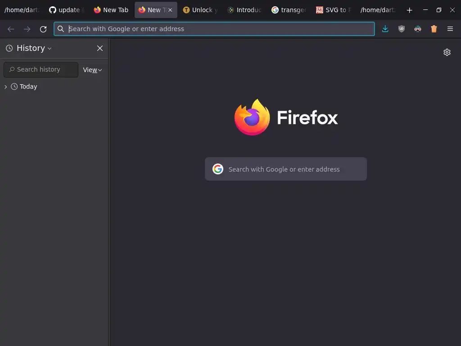
Task: Close the Firefox window
Action: click(452, 10)
